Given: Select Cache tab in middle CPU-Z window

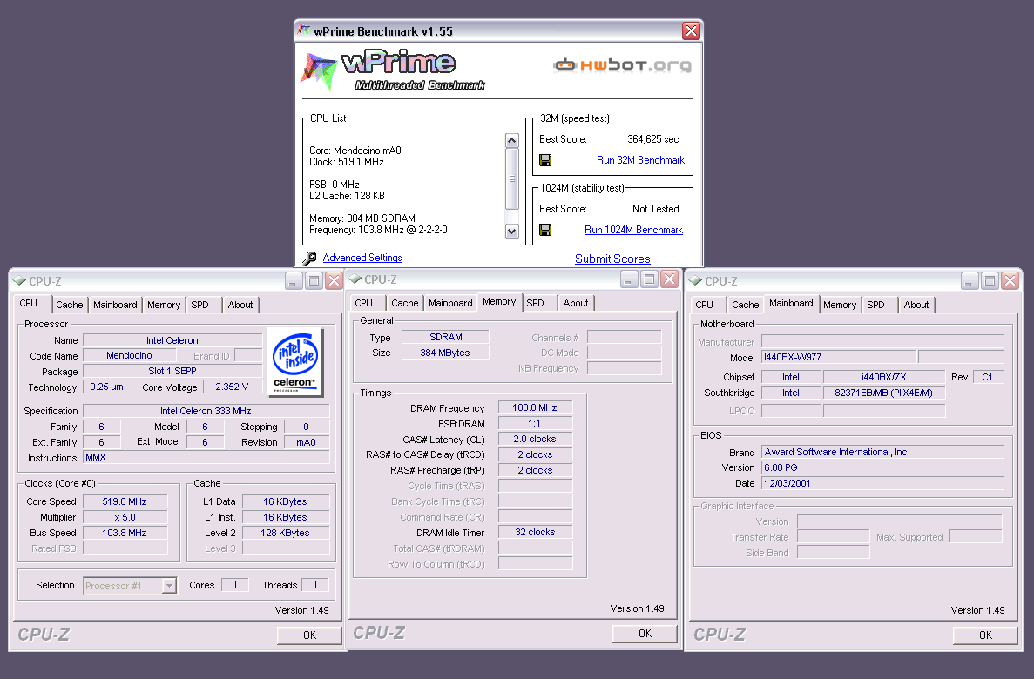Looking at the screenshot, I should 404,303.
